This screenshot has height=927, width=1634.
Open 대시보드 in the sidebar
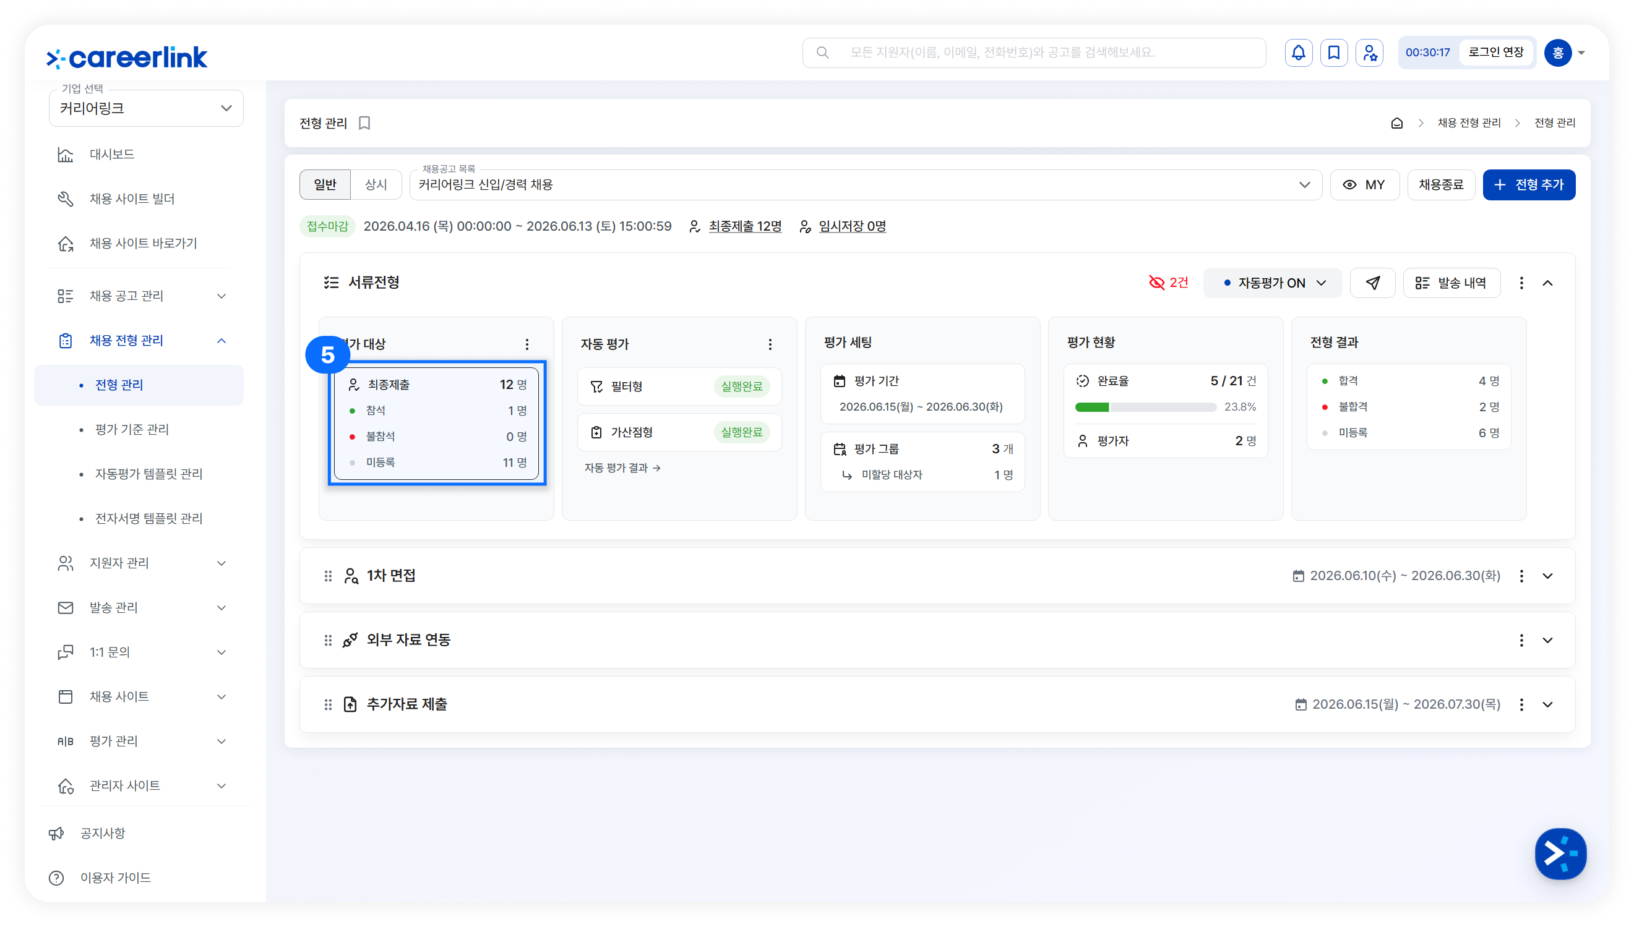[140, 155]
